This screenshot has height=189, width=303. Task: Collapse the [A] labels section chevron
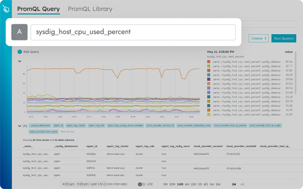20,126
